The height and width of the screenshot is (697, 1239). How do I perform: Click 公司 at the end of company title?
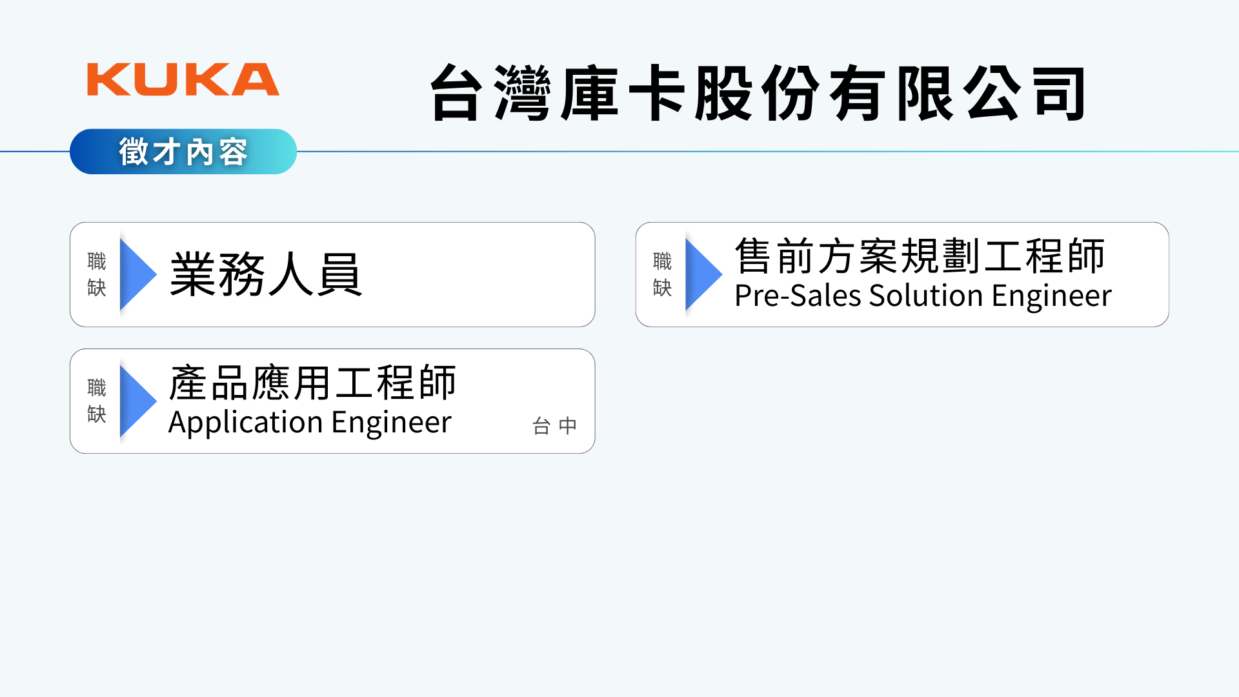(1026, 94)
